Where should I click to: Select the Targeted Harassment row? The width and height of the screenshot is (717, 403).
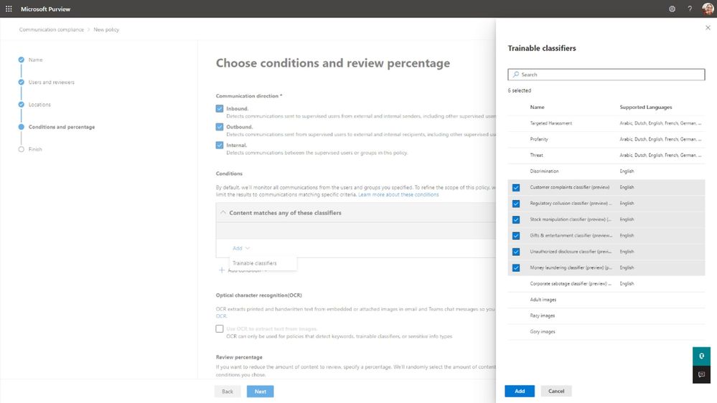pos(606,123)
